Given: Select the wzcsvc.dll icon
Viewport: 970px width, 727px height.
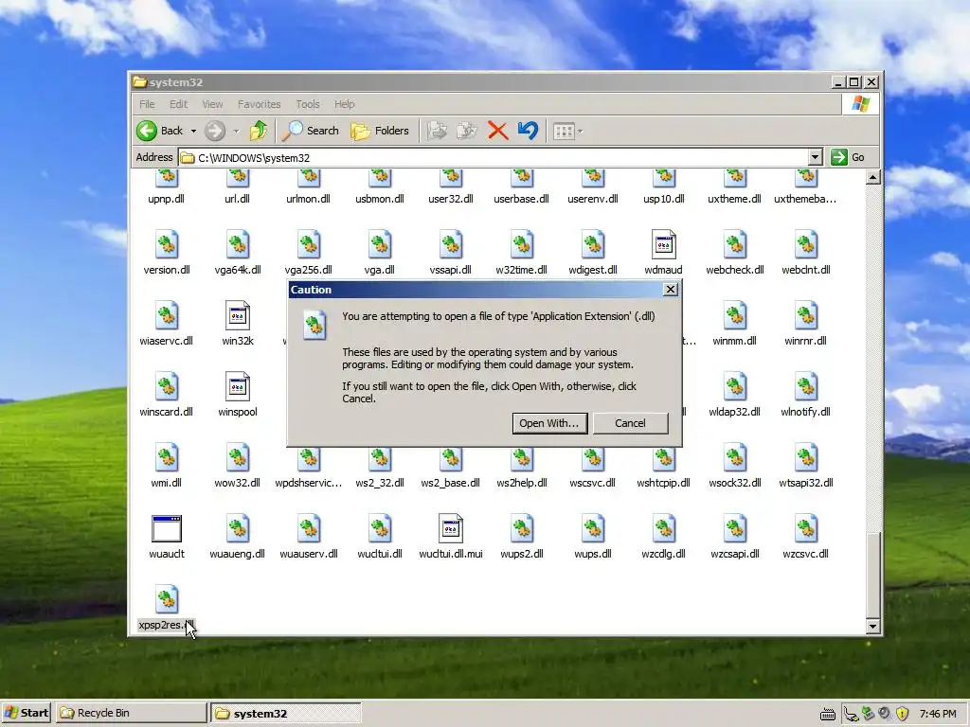Looking at the screenshot, I should (x=805, y=528).
